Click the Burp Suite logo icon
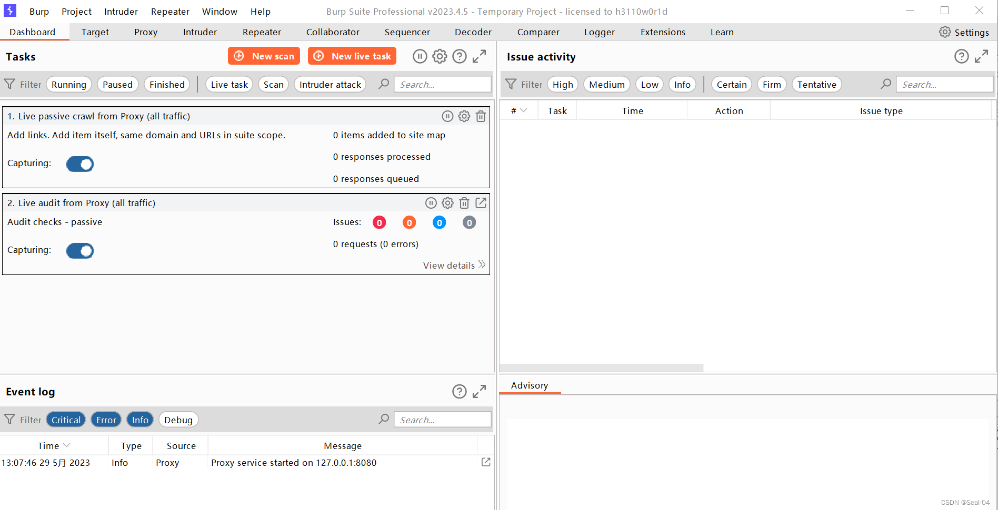 coord(10,11)
